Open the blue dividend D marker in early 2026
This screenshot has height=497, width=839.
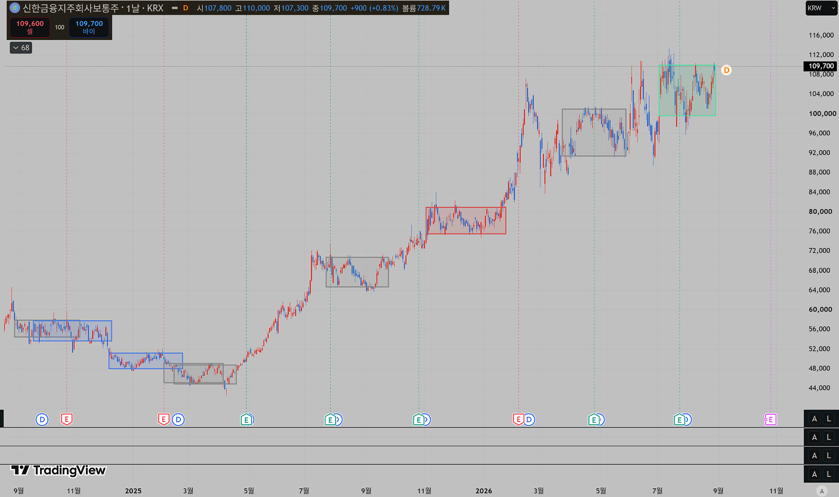point(529,420)
